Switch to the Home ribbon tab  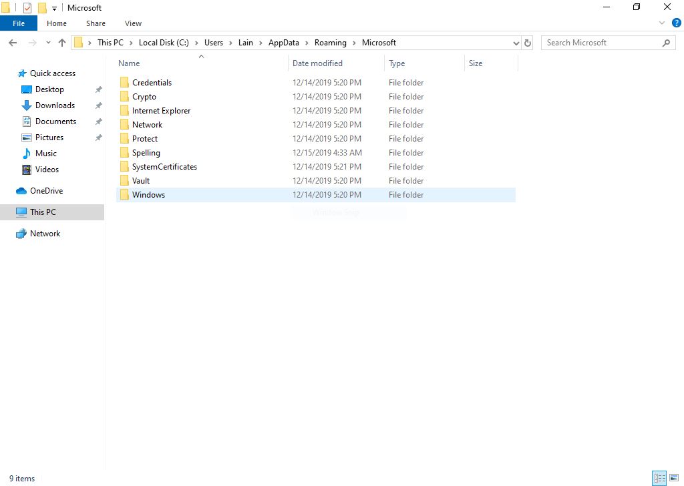pos(57,23)
